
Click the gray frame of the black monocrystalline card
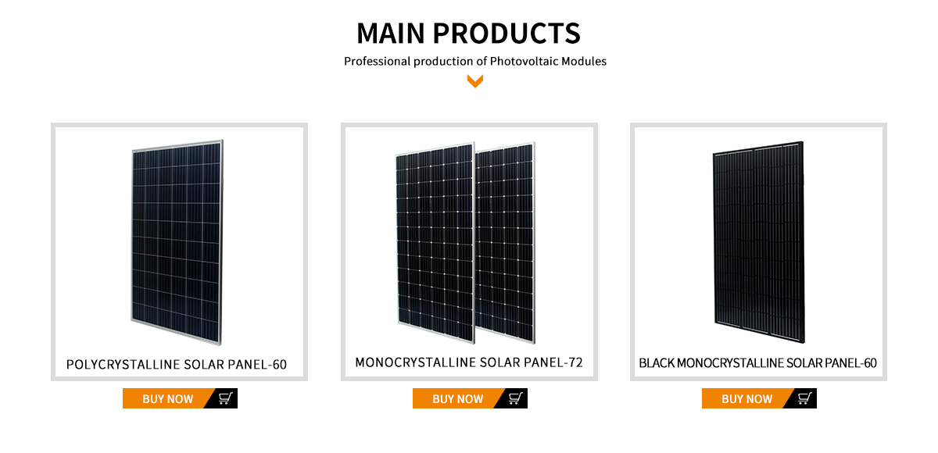tap(632, 251)
